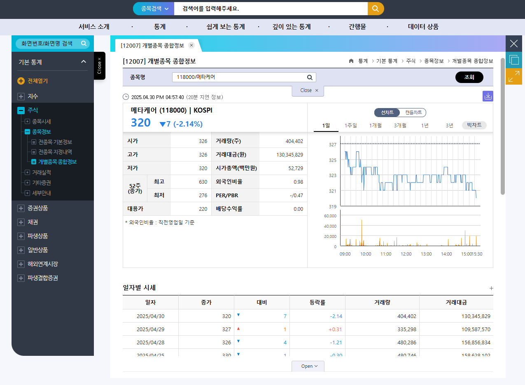Collapse the 주식 menu
The height and width of the screenshot is (385, 525).
21,110
